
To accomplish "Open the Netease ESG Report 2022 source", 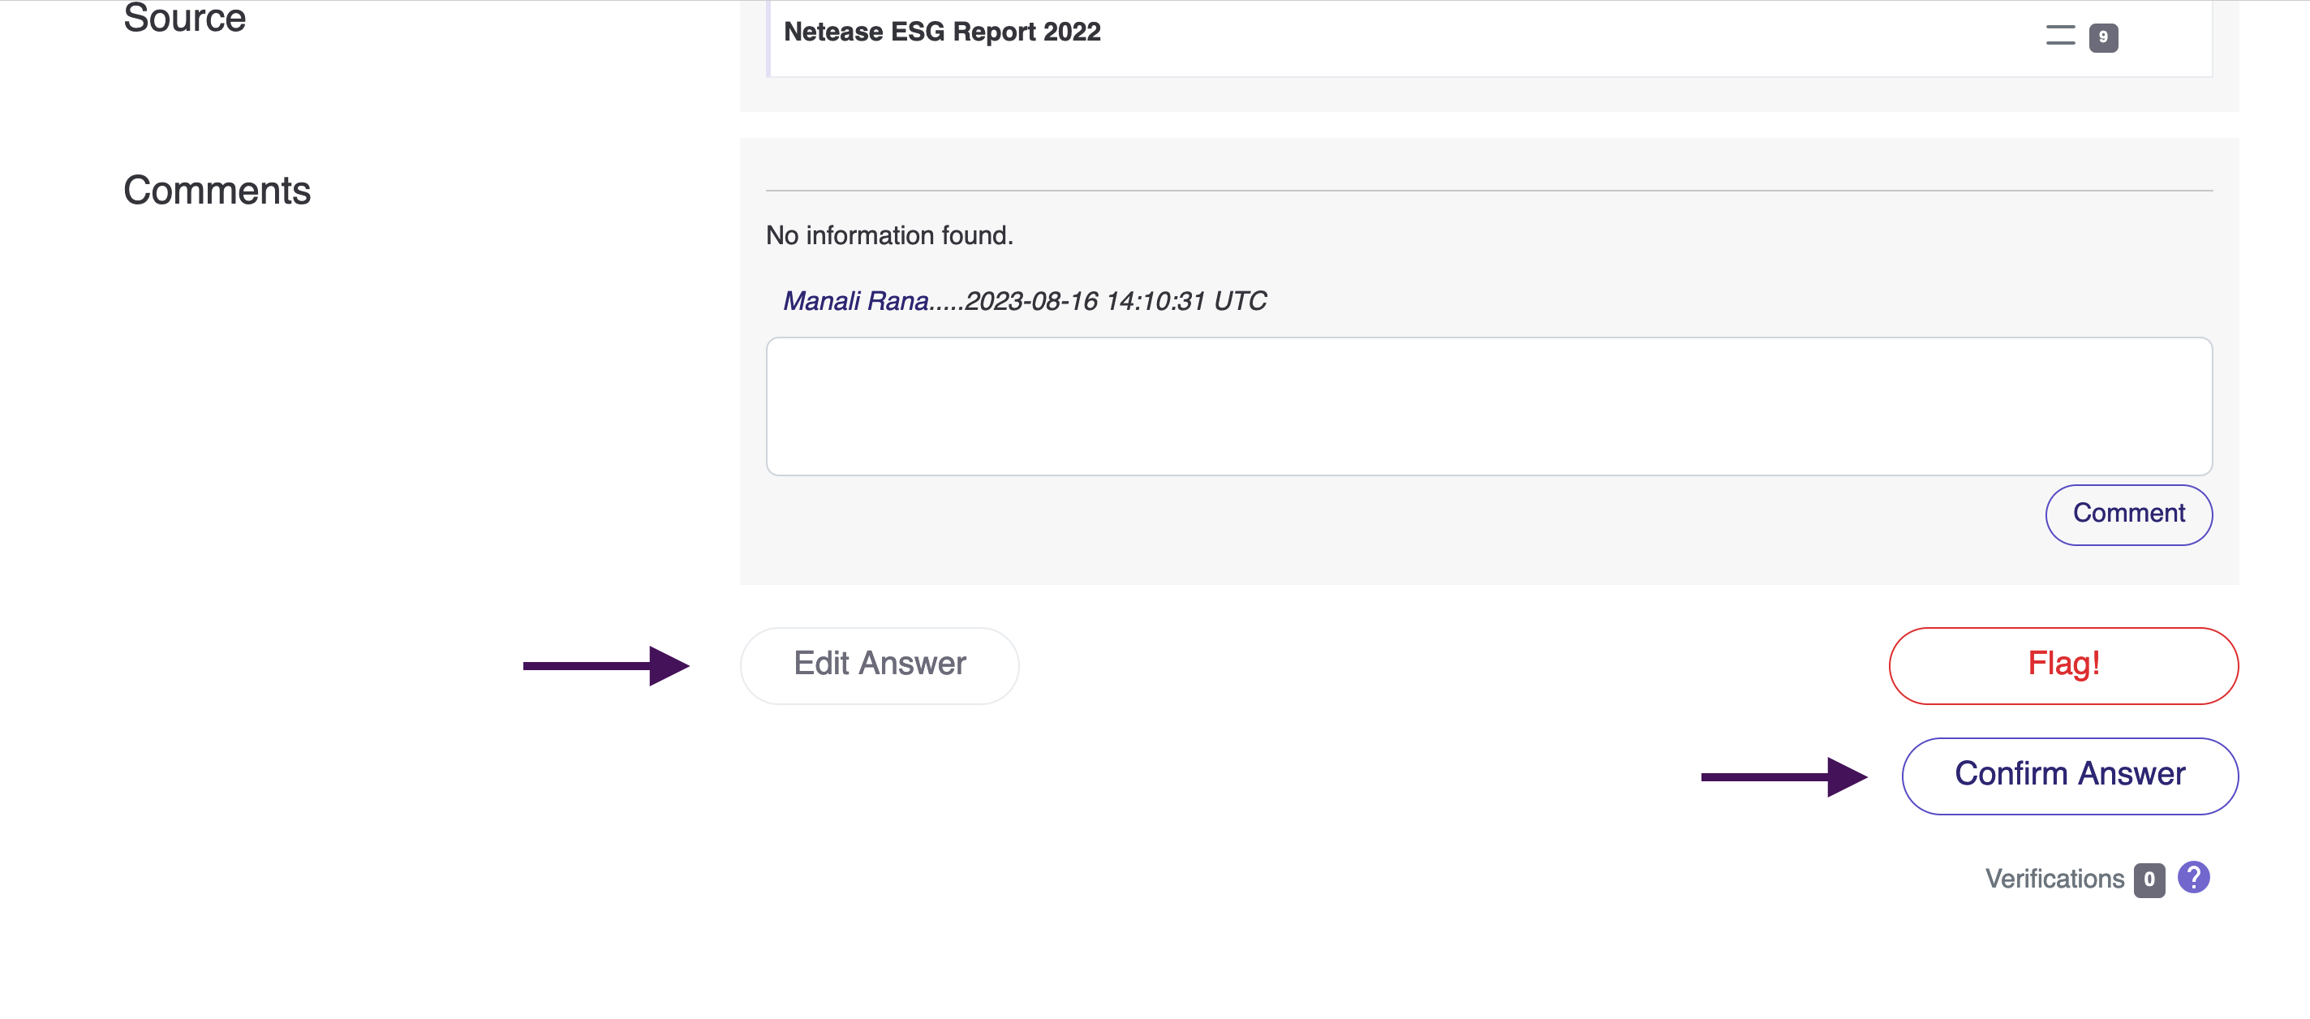I will pyautogui.click(x=941, y=32).
